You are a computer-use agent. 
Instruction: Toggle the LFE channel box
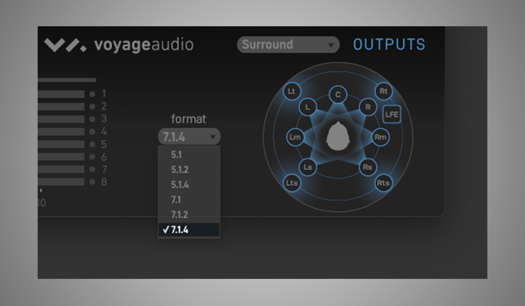tap(392, 115)
